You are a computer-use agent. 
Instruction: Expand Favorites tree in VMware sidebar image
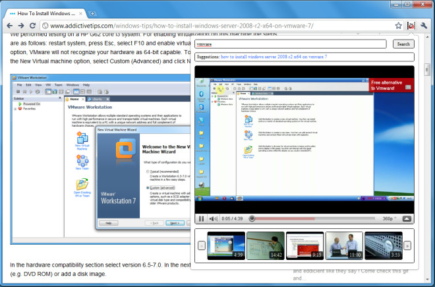15,109
